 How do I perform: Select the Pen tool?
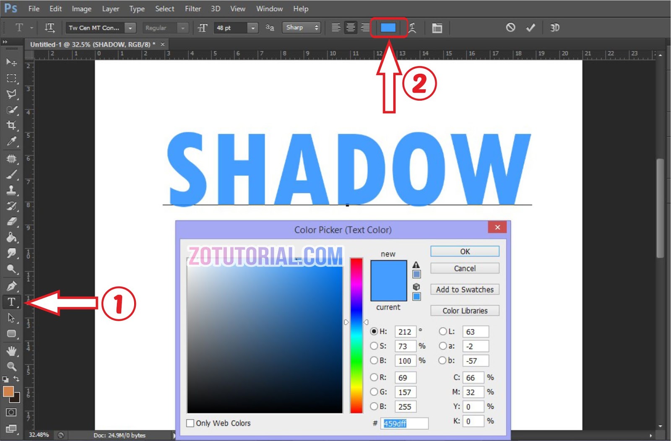click(x=12, y=286)
